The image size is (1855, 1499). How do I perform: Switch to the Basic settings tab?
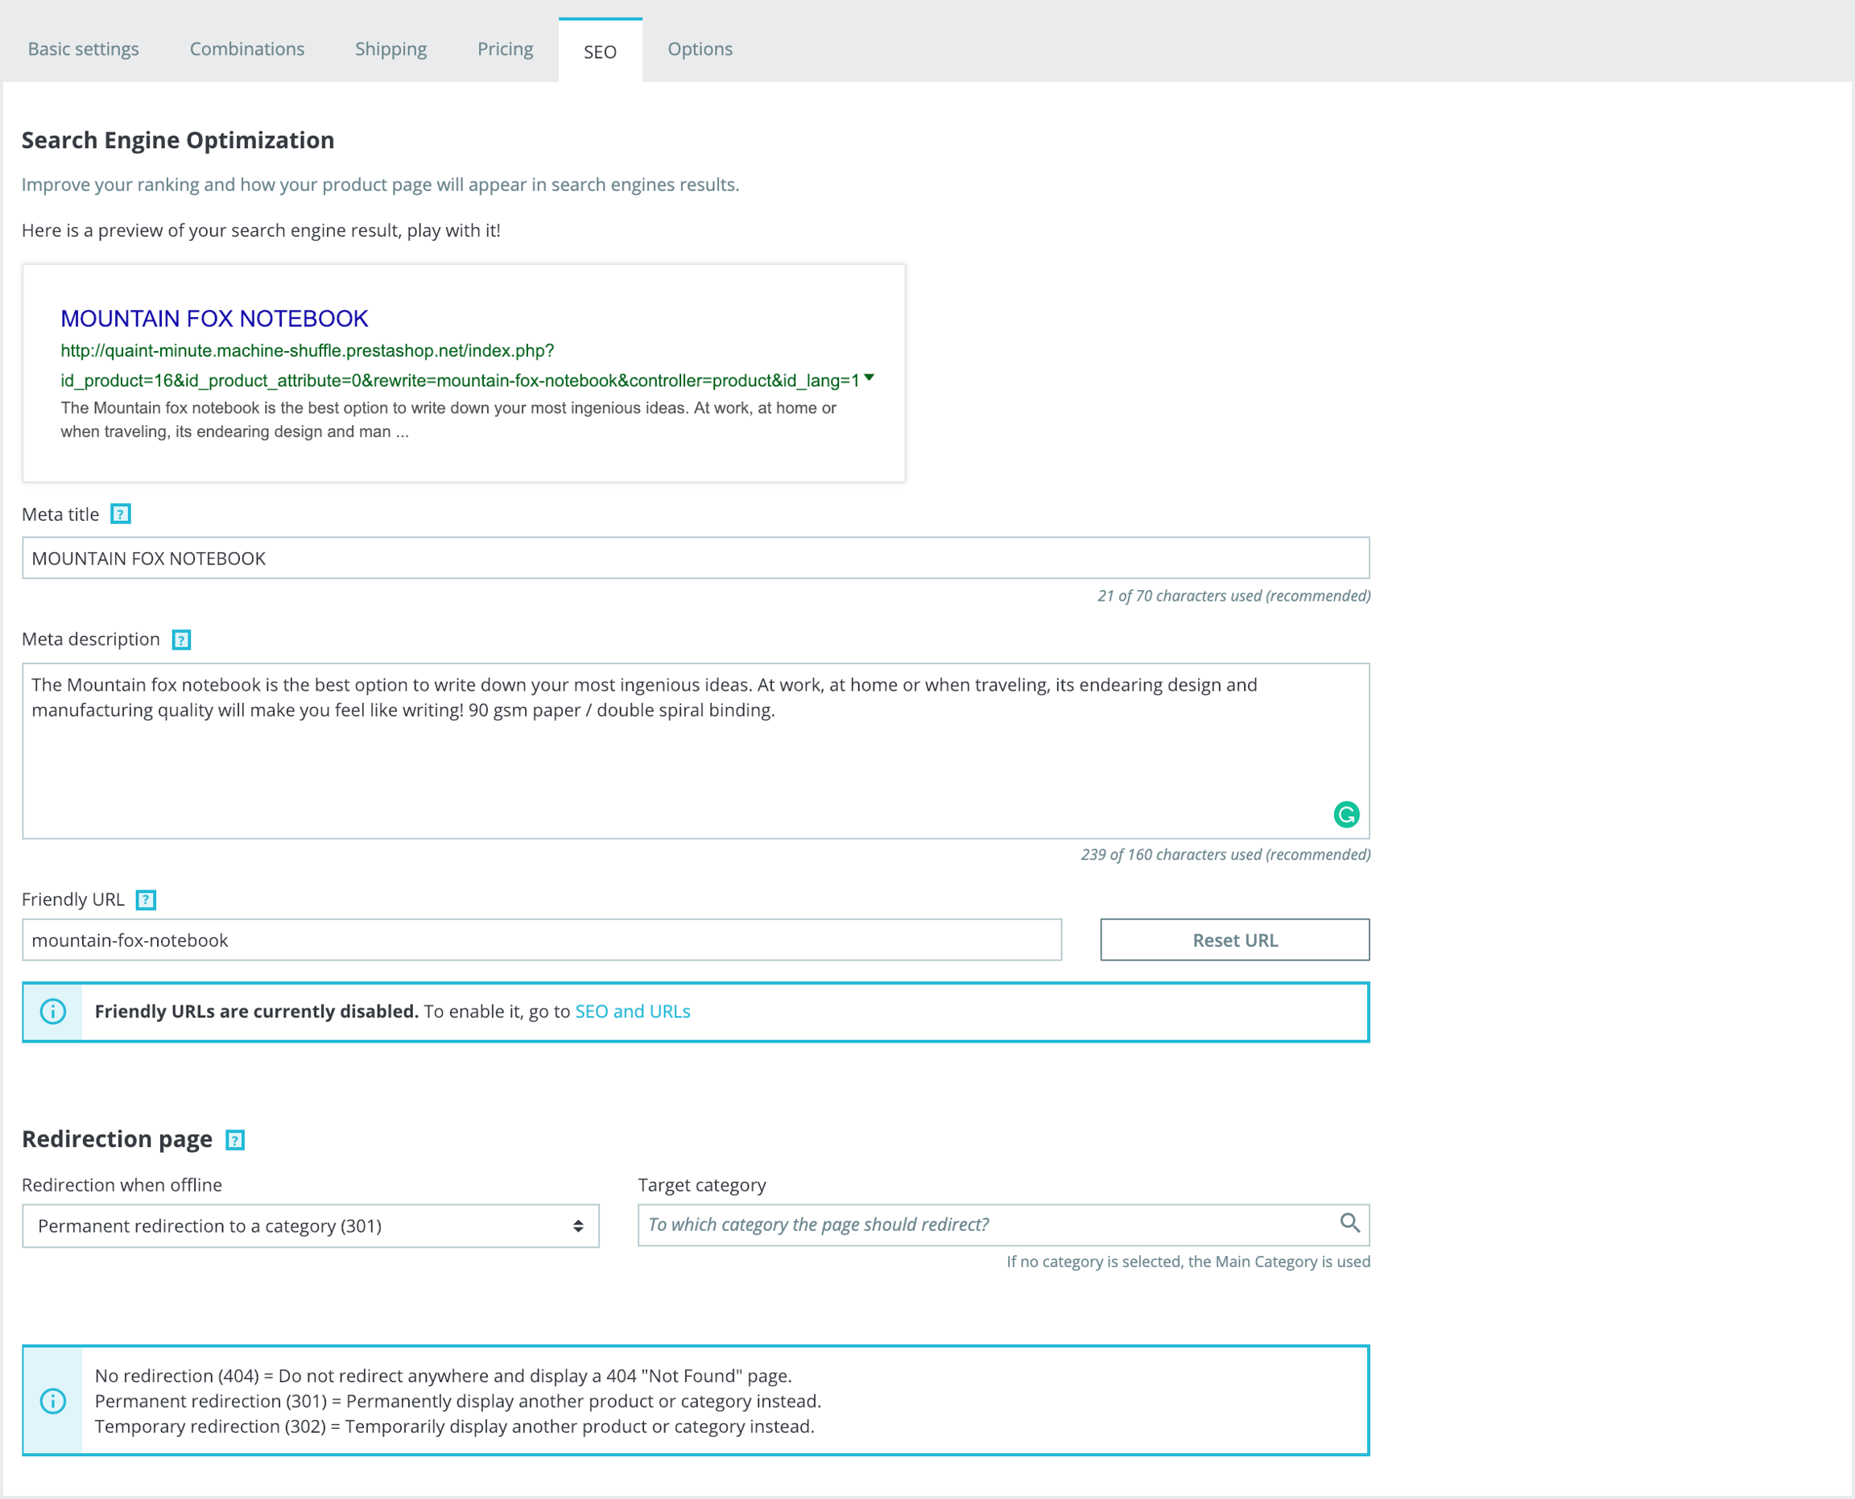(84, 49)
